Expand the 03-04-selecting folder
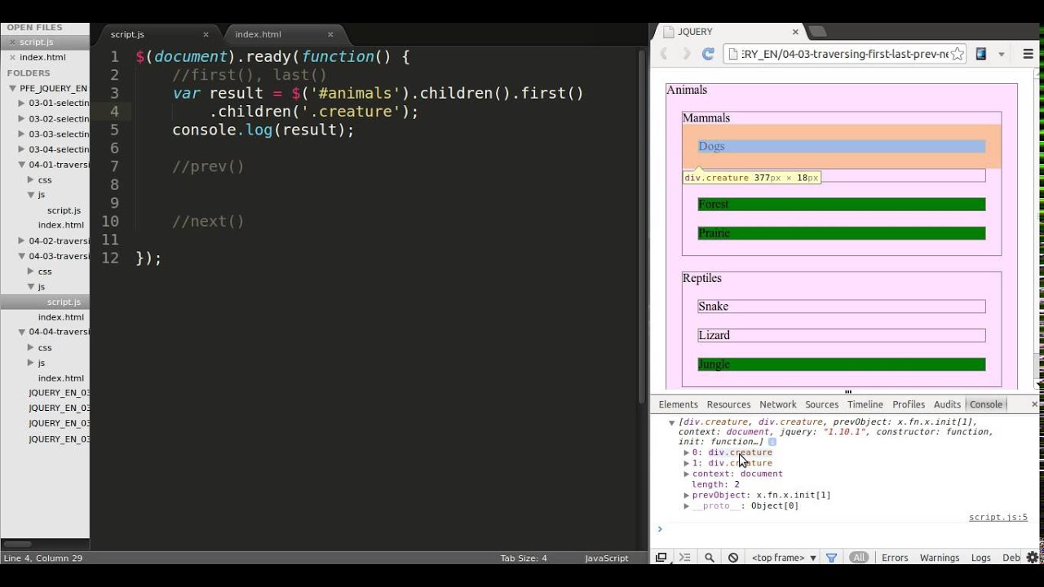 click(x=22, y=149)
